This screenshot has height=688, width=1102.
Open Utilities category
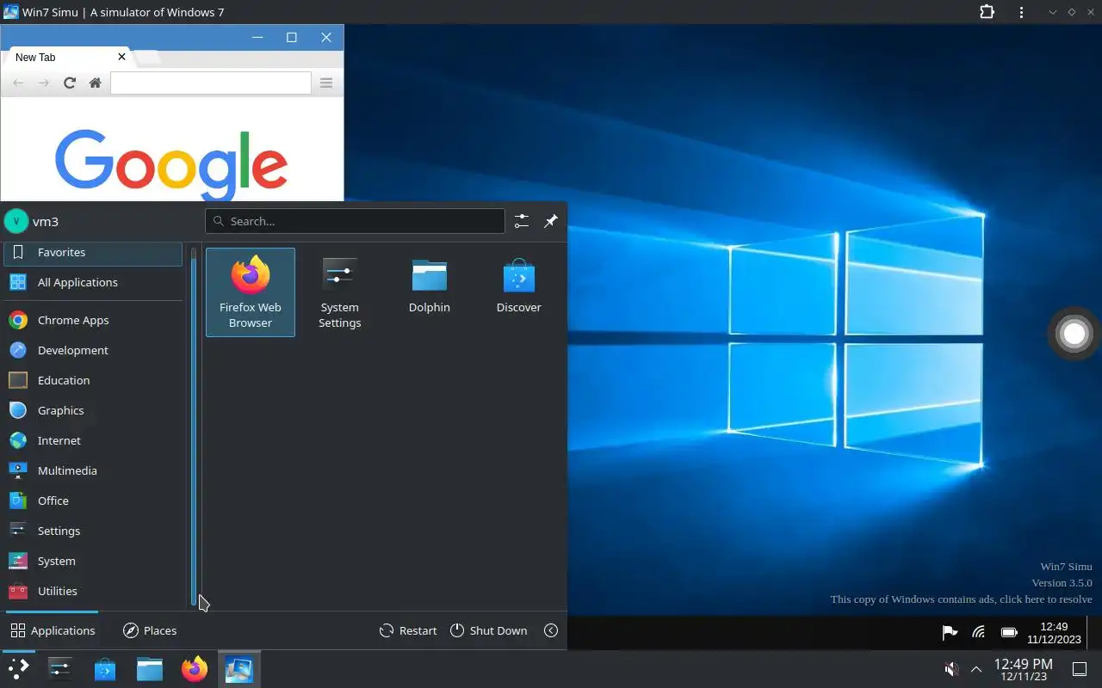[93, 591]
